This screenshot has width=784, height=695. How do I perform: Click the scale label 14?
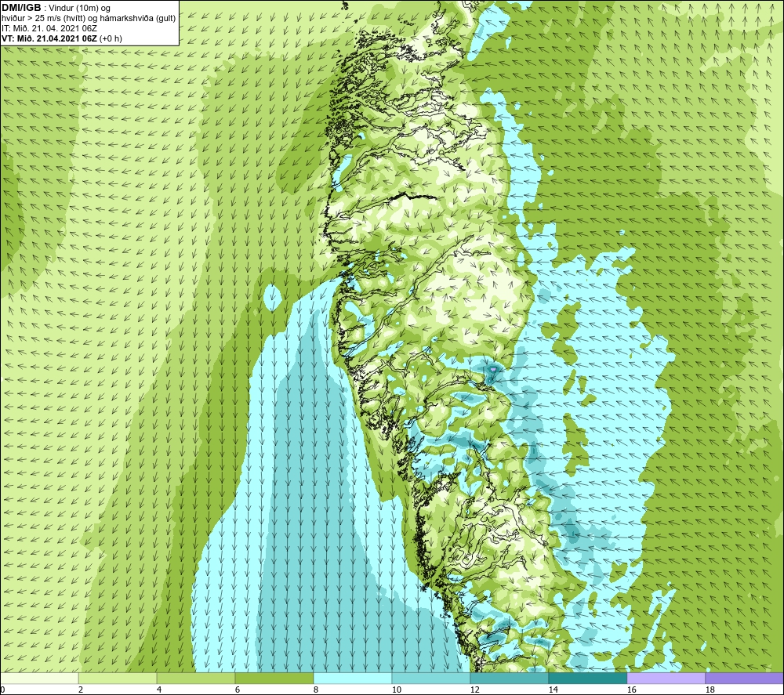click(x=553, y=690)
